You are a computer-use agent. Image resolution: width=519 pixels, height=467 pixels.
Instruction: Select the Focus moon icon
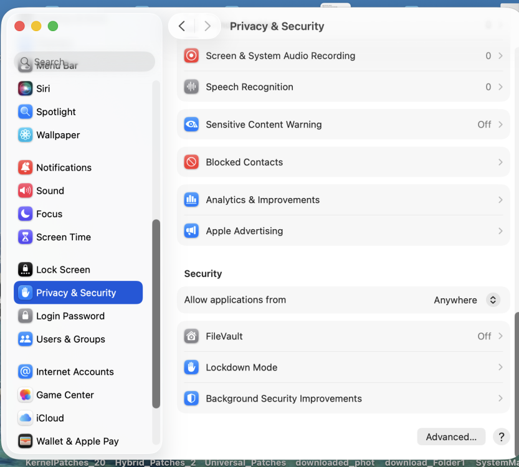(x=25, y=214)
